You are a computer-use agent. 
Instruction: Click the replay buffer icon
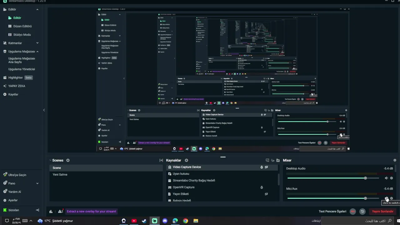pos(362,212)
